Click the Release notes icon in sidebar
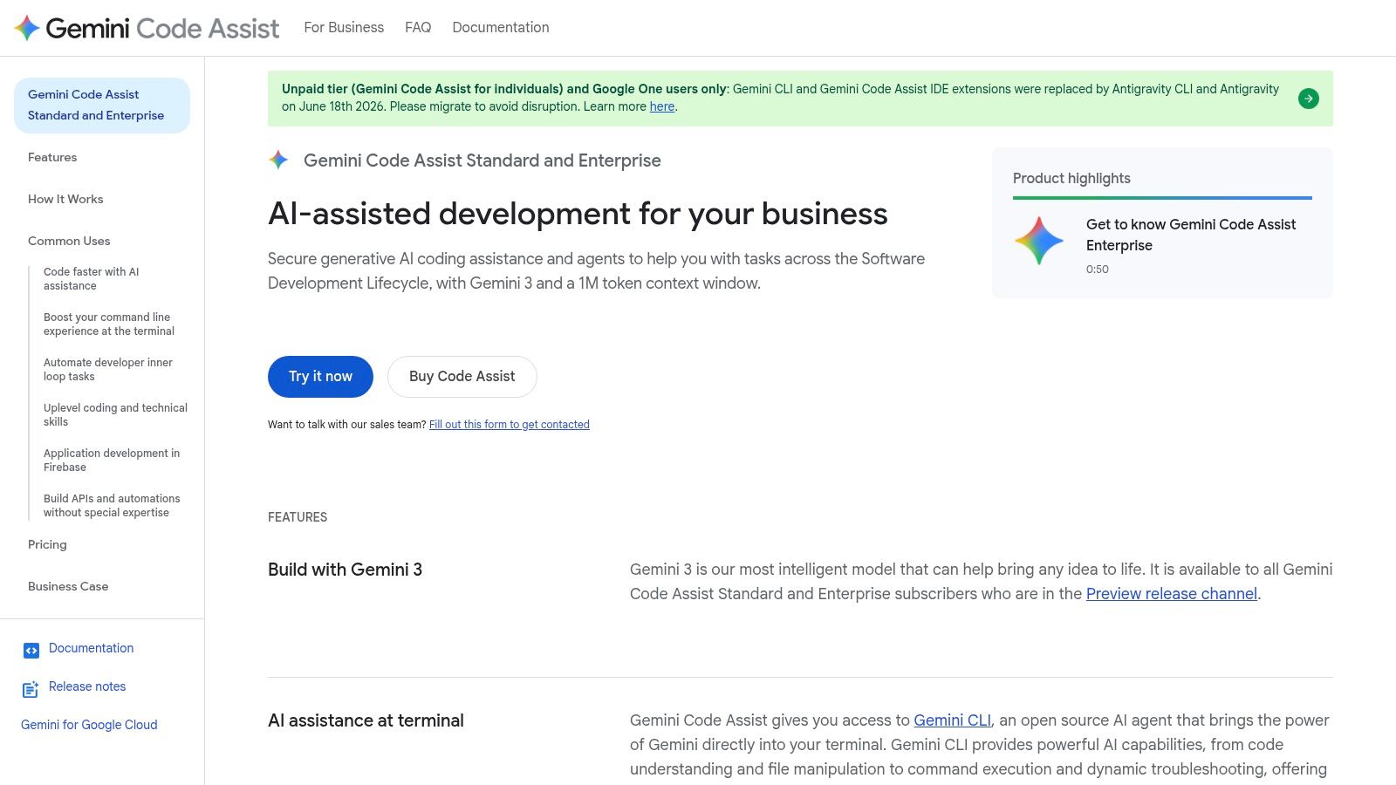This screenshot has width=1396, height=785. (x=31, y=689)
